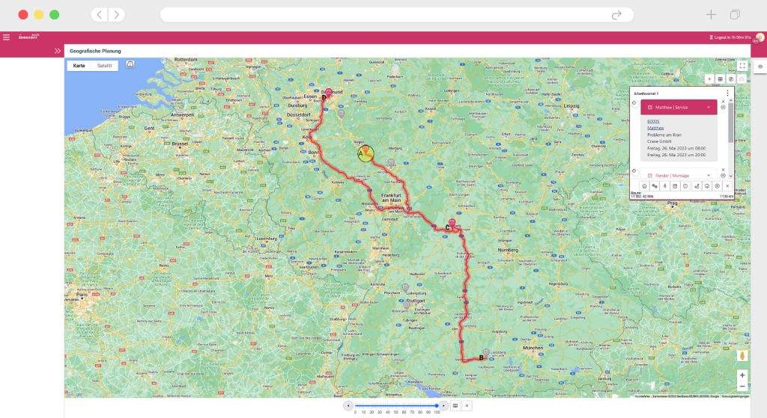Reload the page with share/refresh arrow
This screenshot has width=767, height=418.
pyautogui.click(x=616, y=15)
